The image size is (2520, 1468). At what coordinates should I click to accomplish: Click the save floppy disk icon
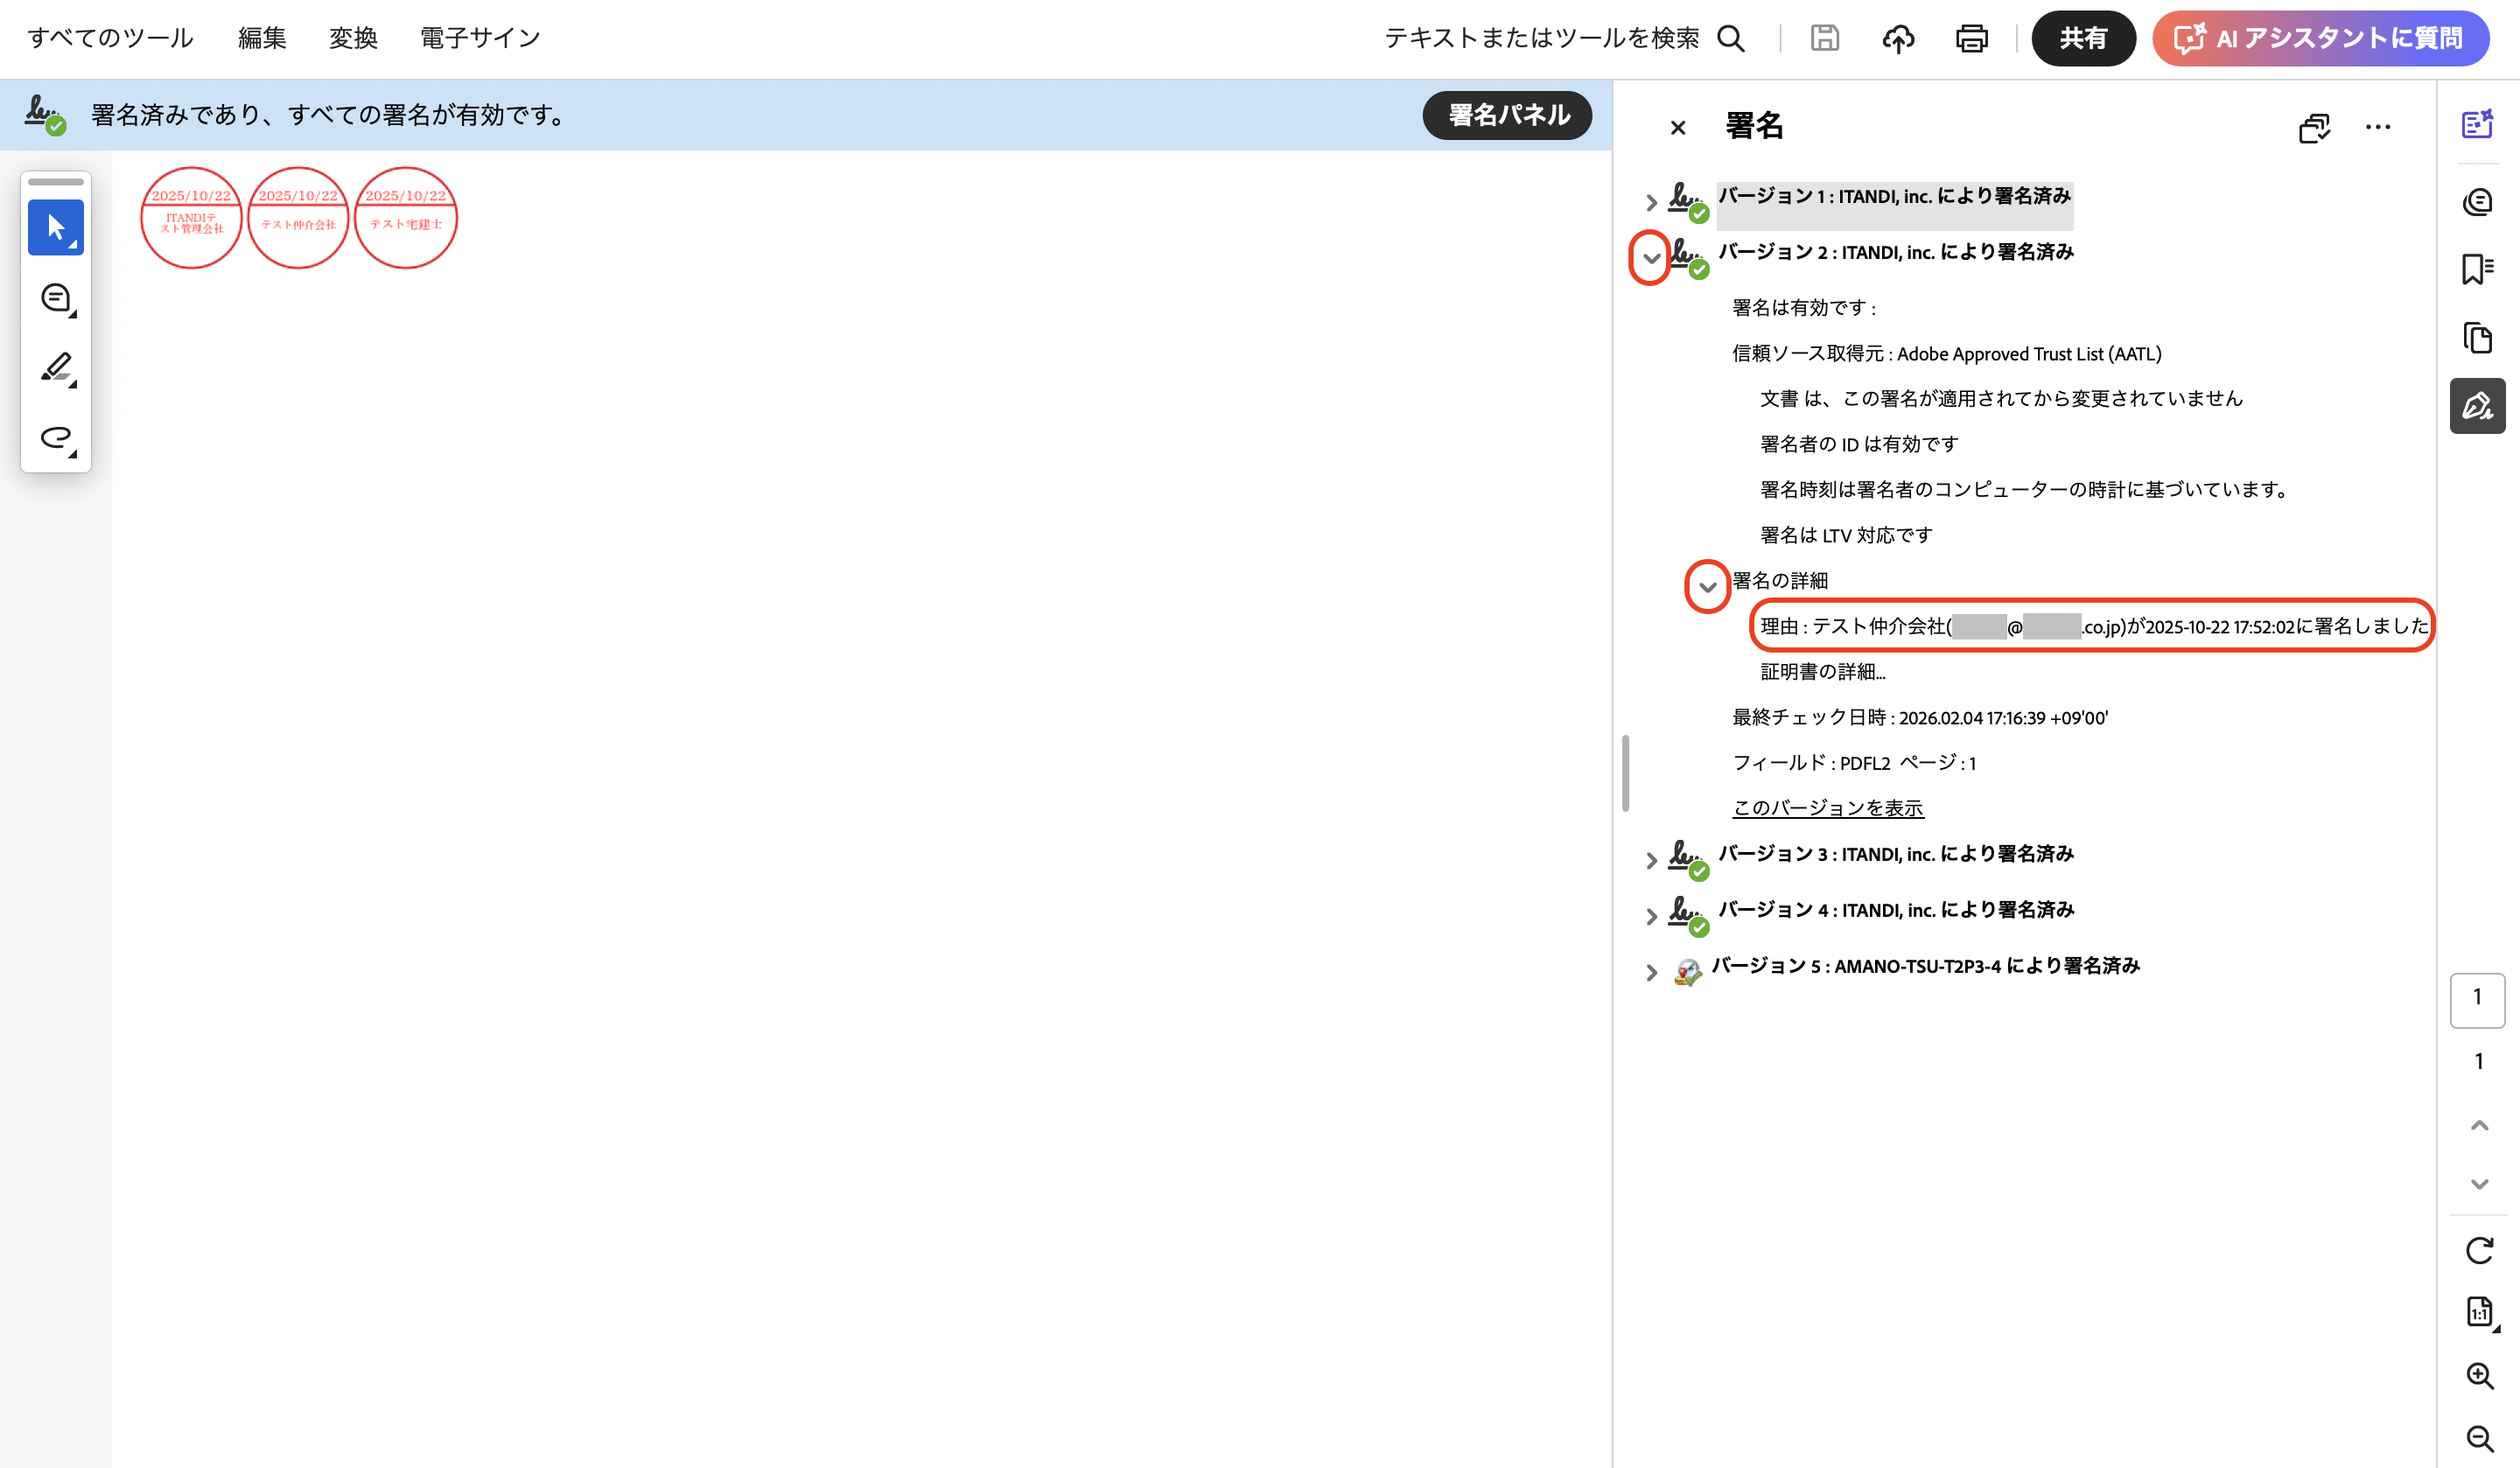coord(1825,38)
